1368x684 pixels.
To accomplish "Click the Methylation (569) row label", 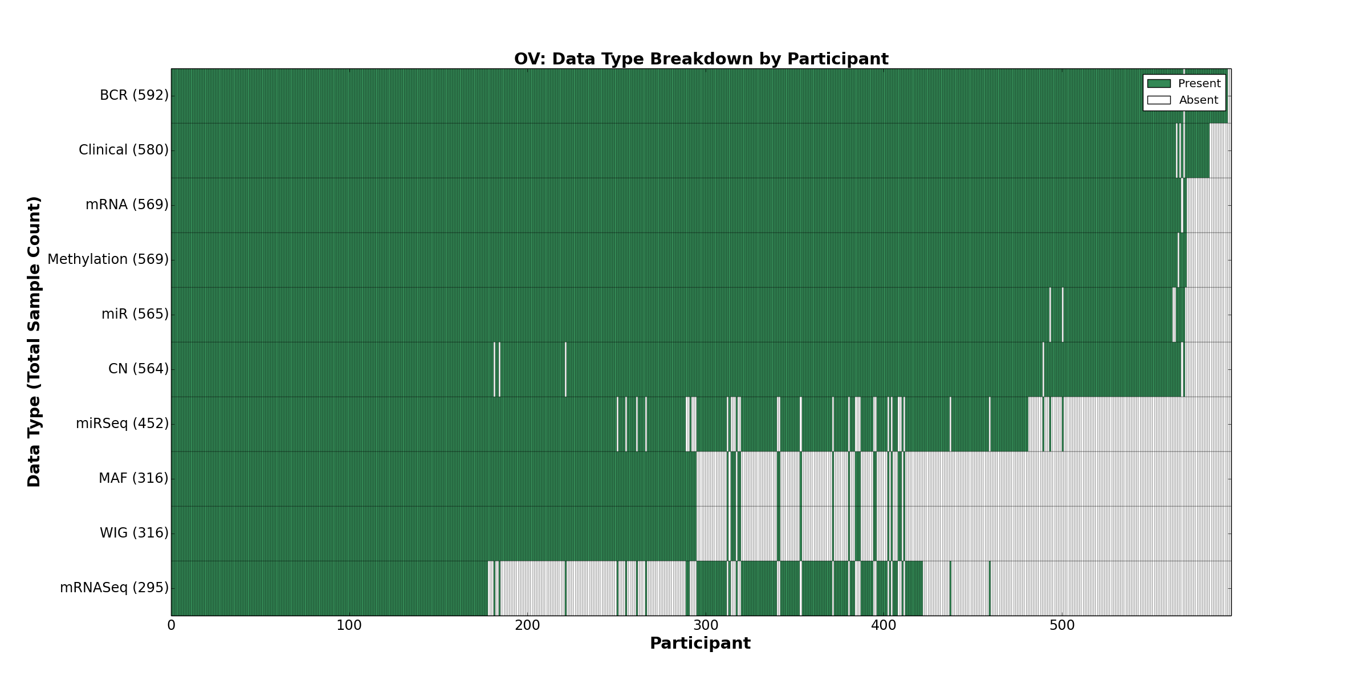I will 108,259.
